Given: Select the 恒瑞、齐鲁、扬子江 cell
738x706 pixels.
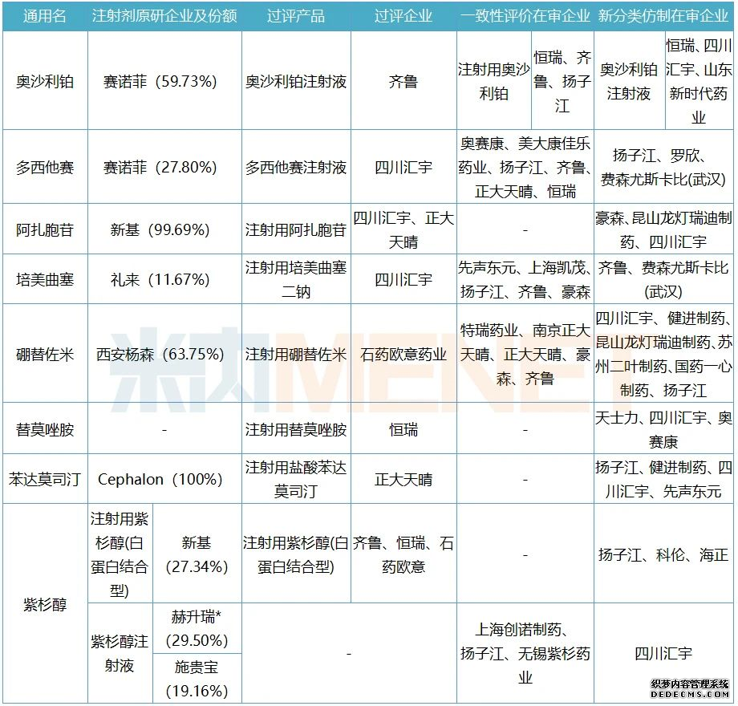Looking at the screenshot, I should coord(562,81).
